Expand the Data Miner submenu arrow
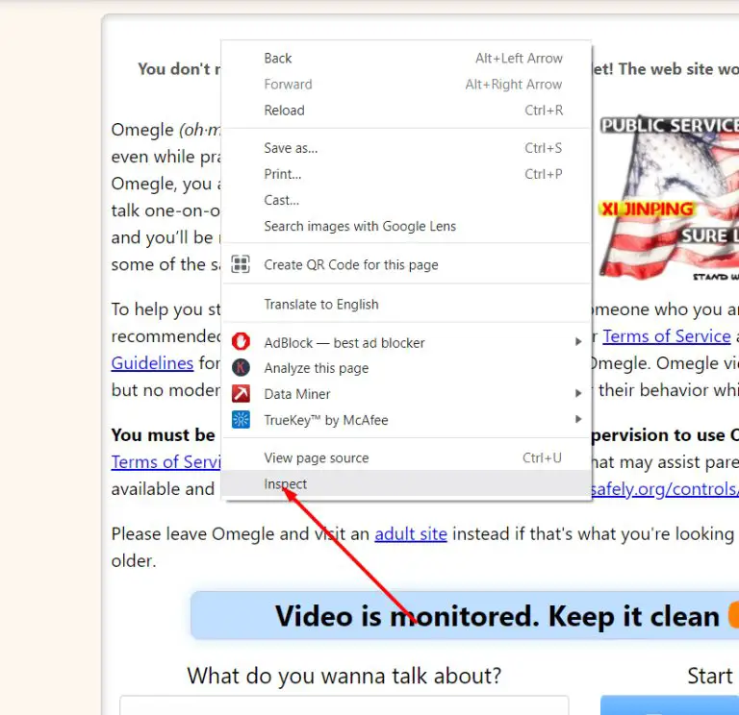Image resolution: width=739 pixels, height=715 pixels. point(578,394)
